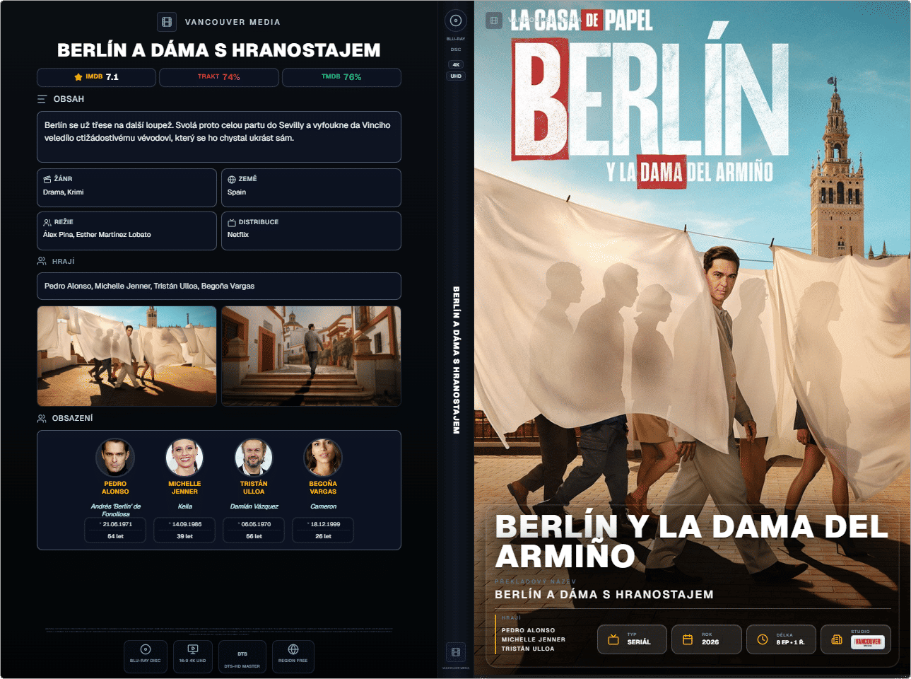Click the IMDB 7.1 rating pill
This screenshot has height=679, width=911.
click(x=96, y=77)
